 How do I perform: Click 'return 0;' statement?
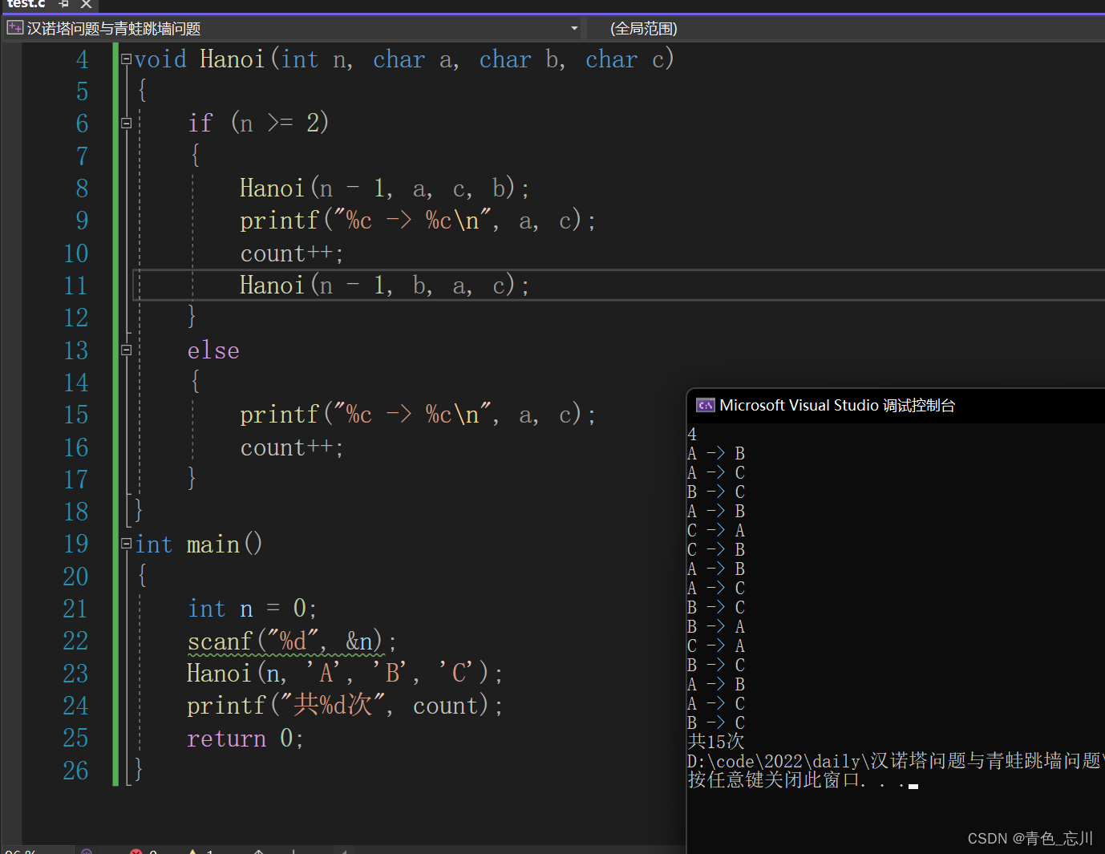click(x=245, y=739)
